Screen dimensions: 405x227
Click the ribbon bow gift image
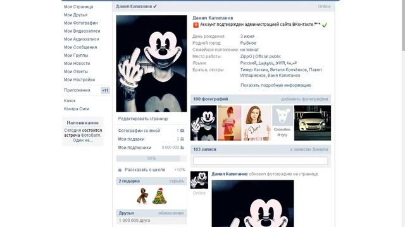pyautogui.click(x=143, y=196)
